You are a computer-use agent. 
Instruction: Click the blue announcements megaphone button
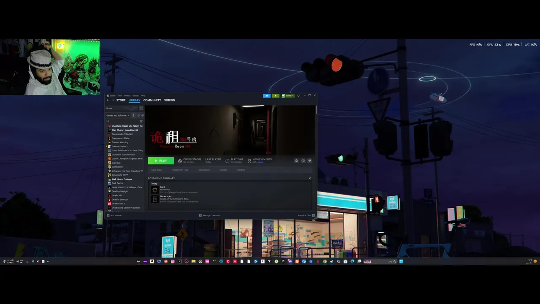[x=267, y=96]
